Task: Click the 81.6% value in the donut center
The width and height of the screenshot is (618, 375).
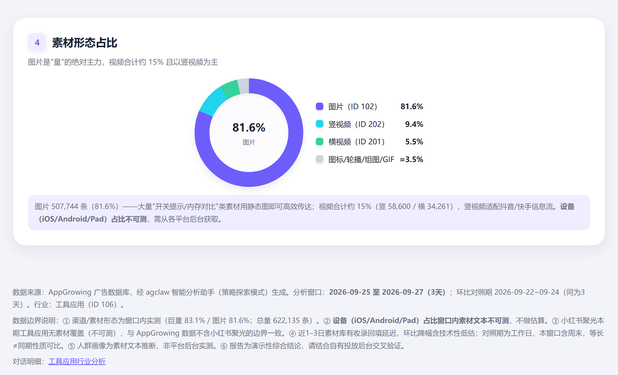Action: (x=249, y=127)
